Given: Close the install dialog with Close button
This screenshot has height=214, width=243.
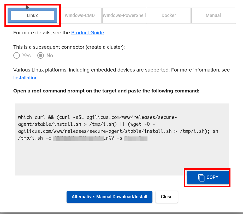Looking at the screenshot, I should [167, 197].
